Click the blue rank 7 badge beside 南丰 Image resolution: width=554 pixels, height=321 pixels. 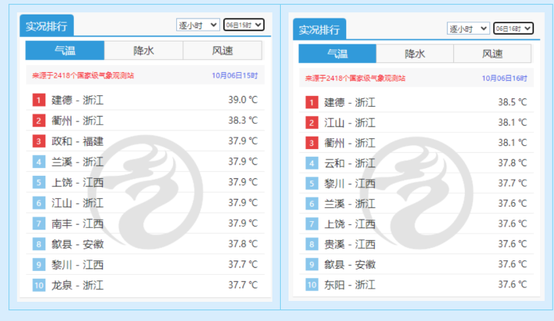[38, 223]
